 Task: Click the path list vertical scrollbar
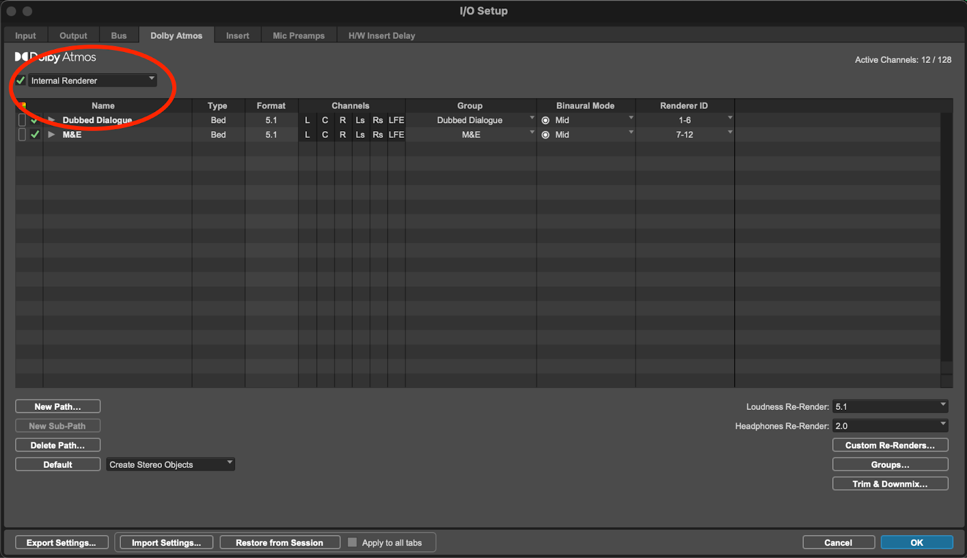pos(946,242)
